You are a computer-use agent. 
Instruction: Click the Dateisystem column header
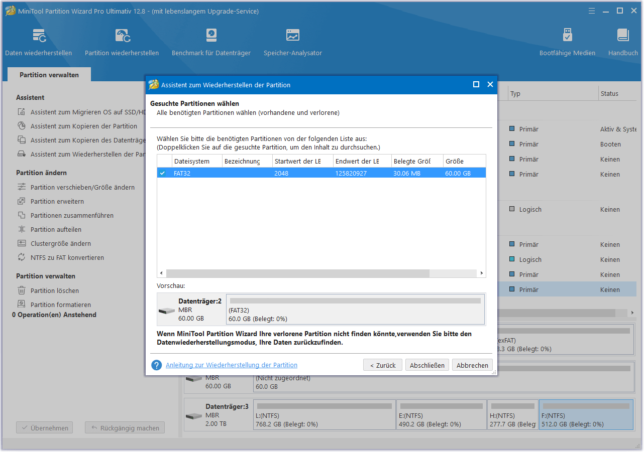(x=197, y=161)
